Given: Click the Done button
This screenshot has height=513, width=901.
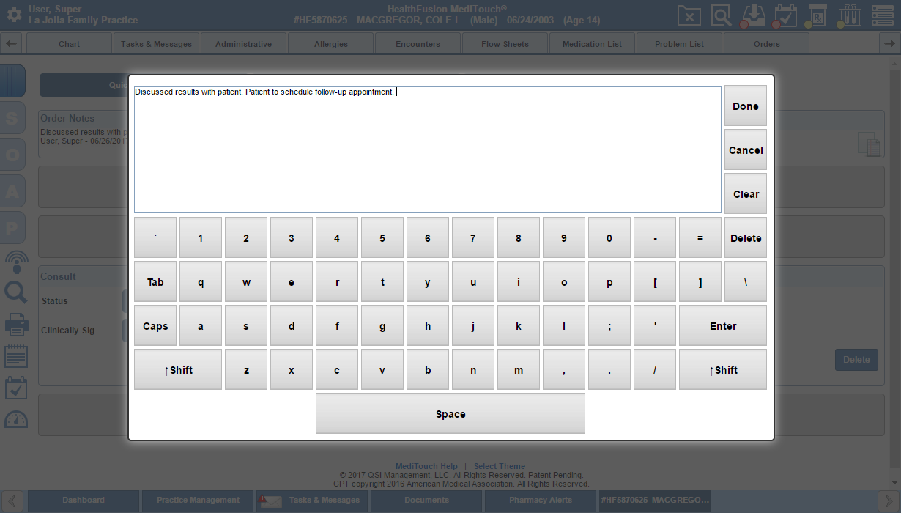Looking at the screenshot, I should 745,106.
